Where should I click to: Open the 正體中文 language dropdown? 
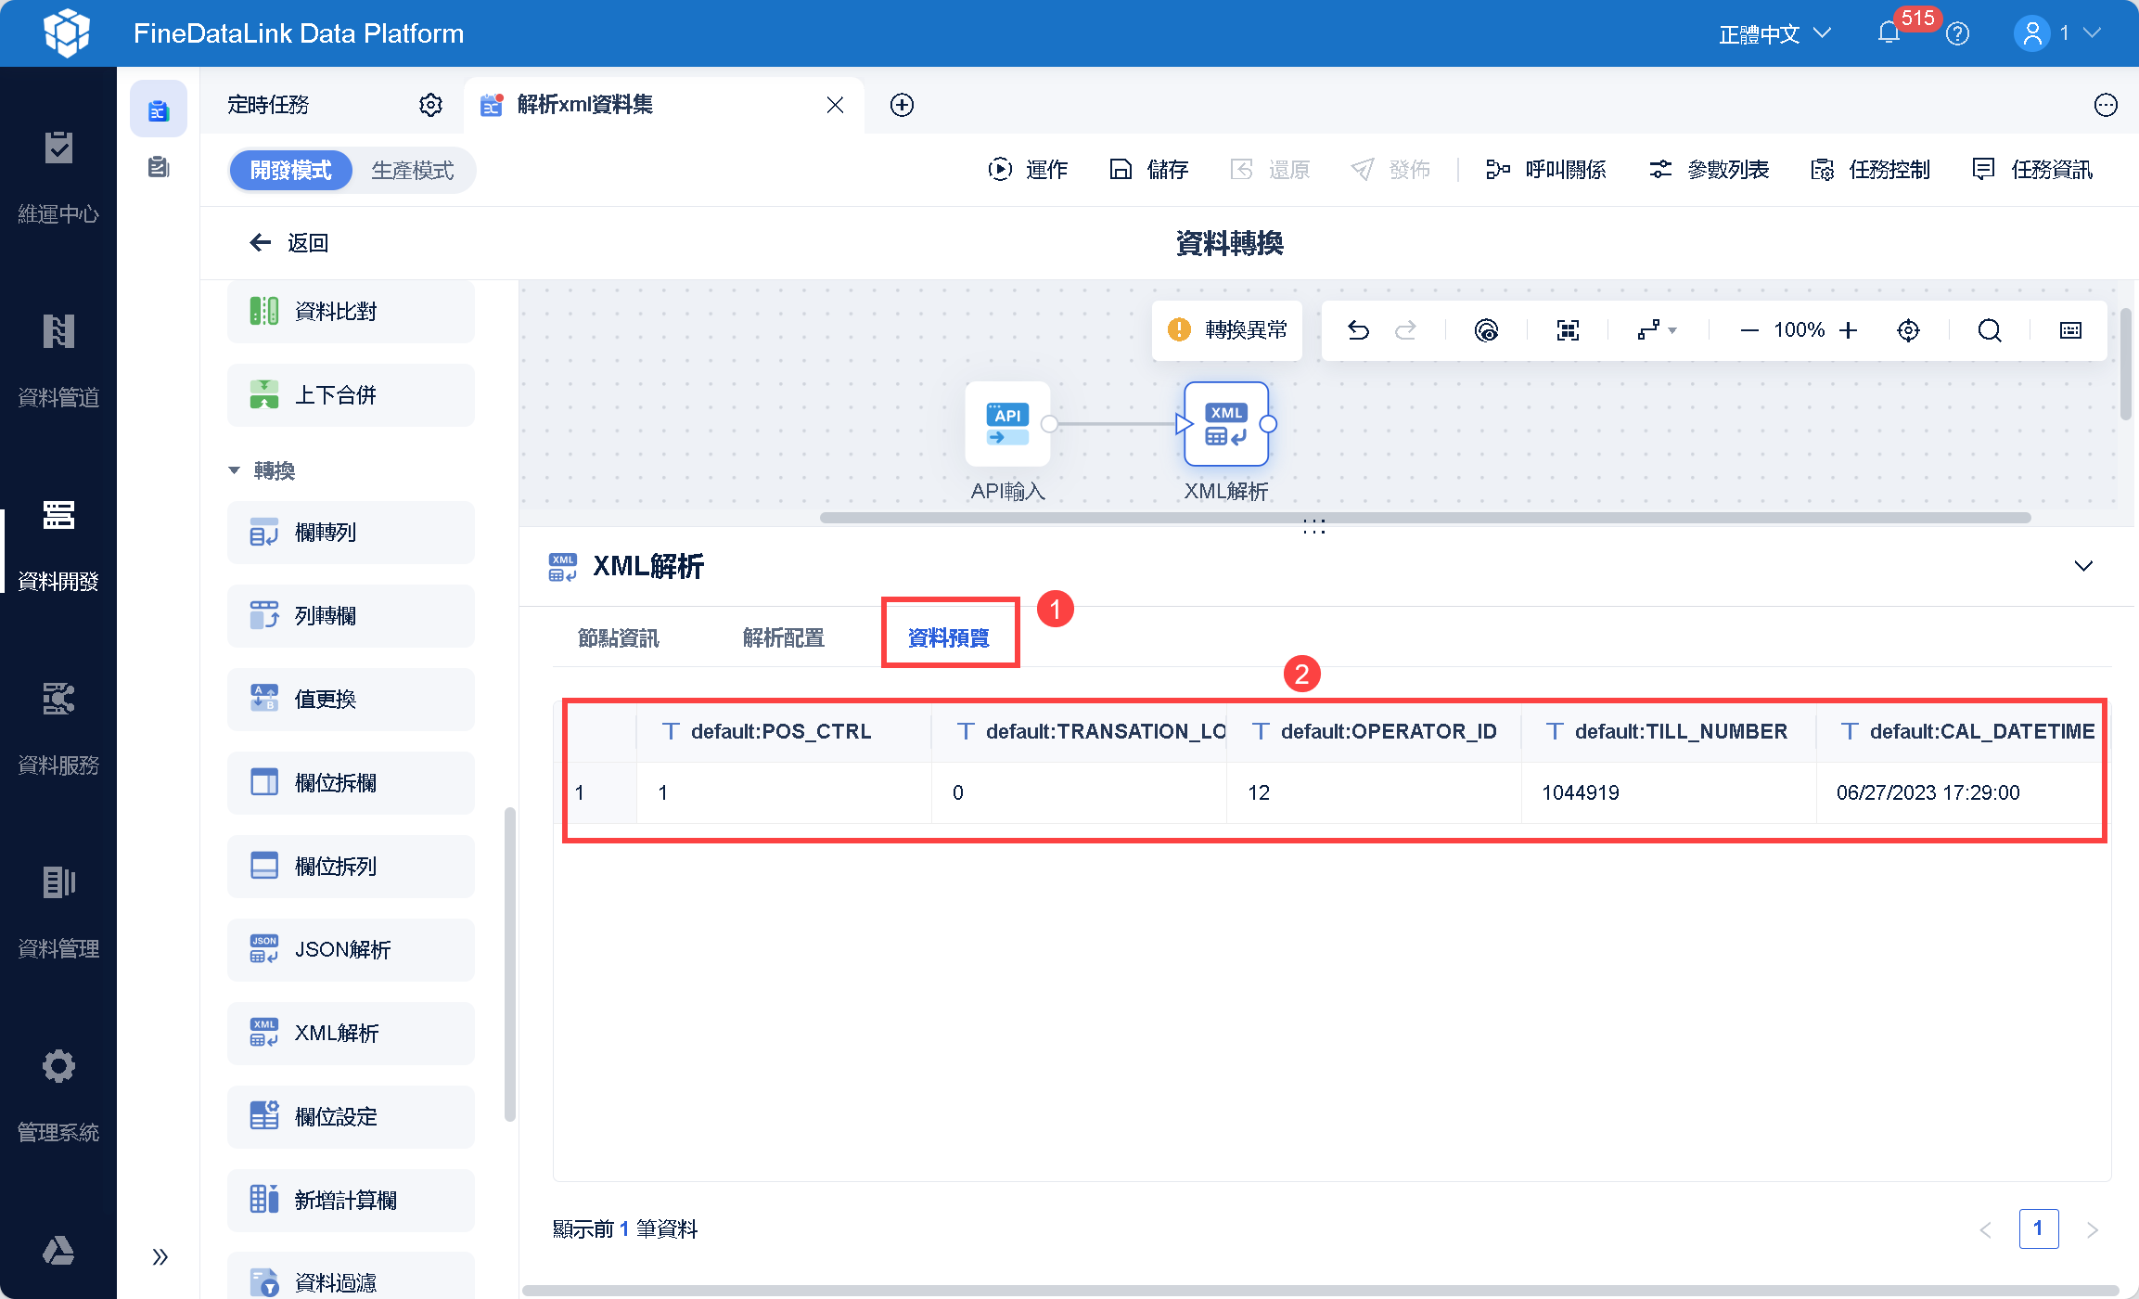1774,34
